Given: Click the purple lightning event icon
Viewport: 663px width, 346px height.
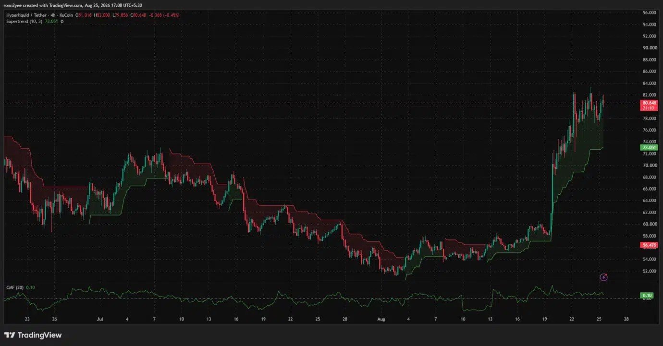Looking at the screenshot, I should coord(604,277).
